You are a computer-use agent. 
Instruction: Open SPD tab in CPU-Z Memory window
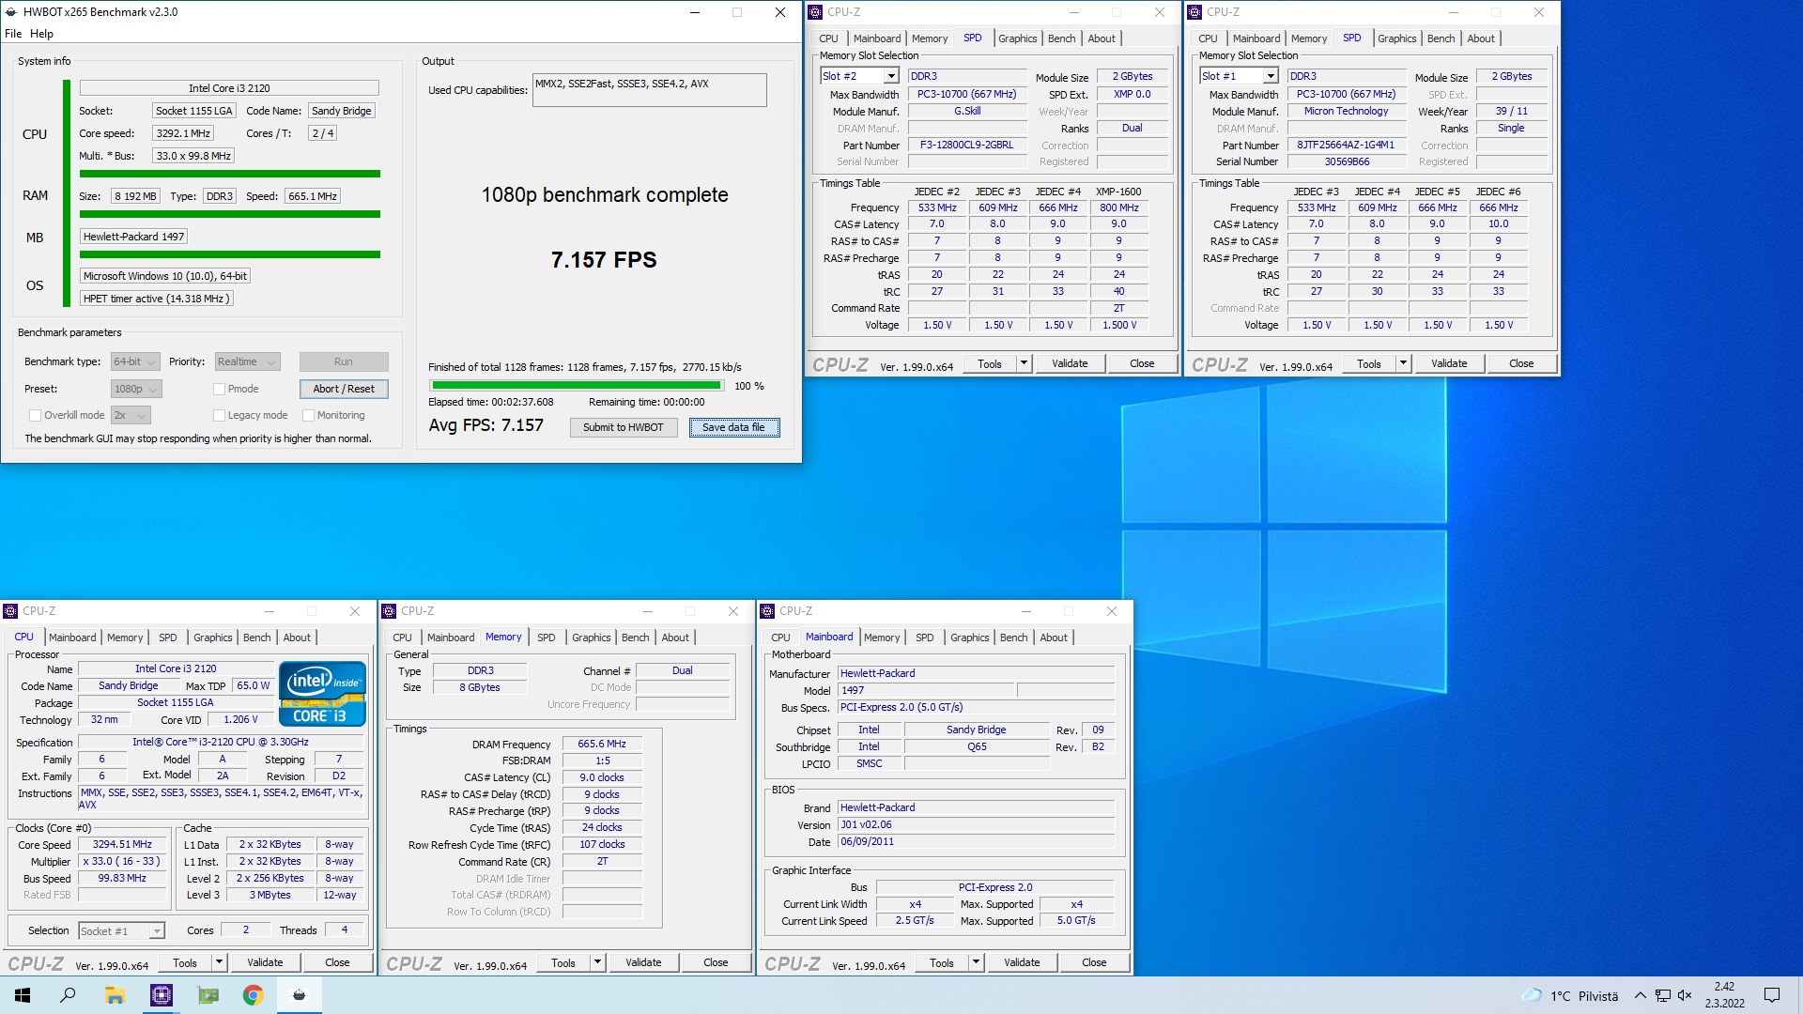coord(546,638)
